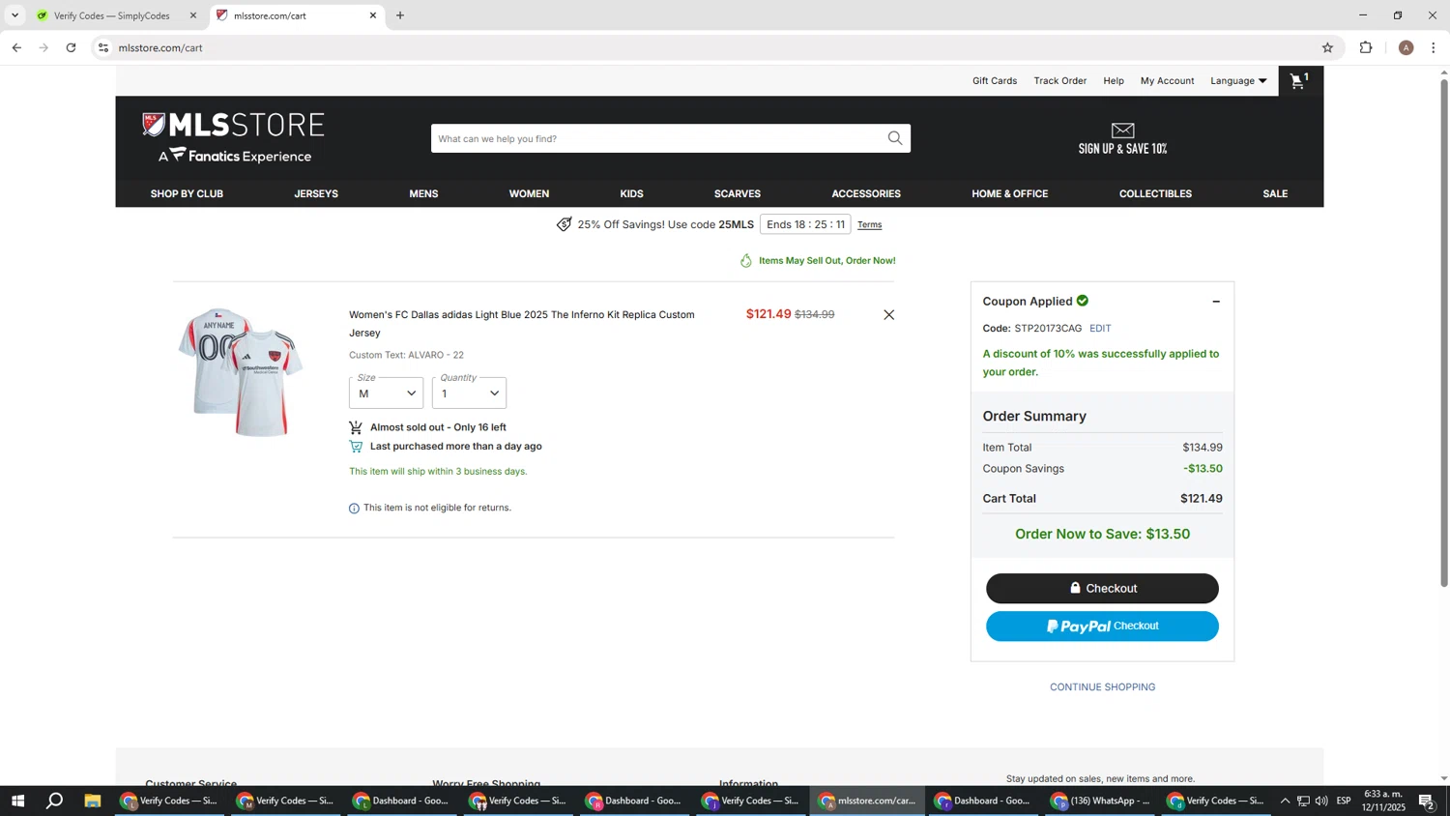The width and height of the screenshot is (1450, 816).
Task: Open the taskbar network icon
Action: pyautogui.click(x=1303, y=801)
